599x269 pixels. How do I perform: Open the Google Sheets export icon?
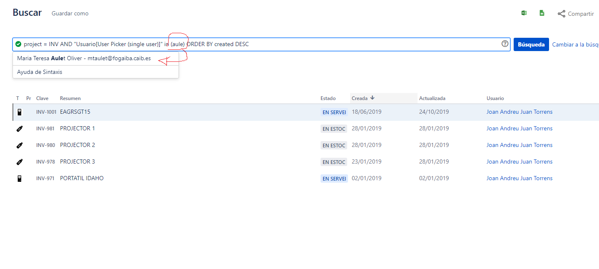point(542,13)
